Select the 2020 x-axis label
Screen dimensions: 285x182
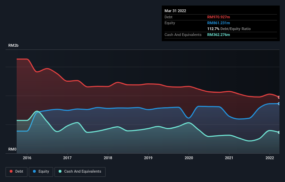pyautogui.click(x=189, y=158)
